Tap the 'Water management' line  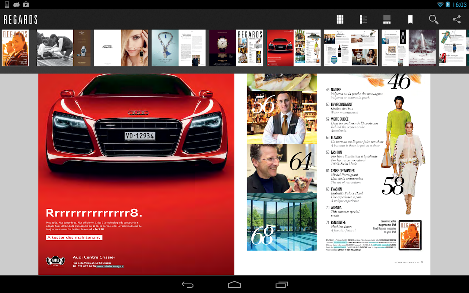345,112
